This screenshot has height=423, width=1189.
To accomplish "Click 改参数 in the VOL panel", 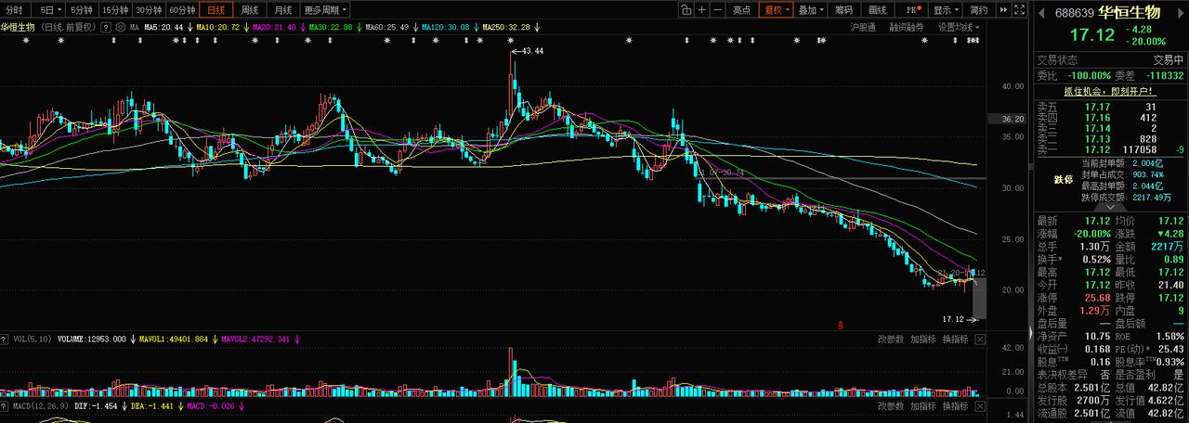I will click(891, 340).
